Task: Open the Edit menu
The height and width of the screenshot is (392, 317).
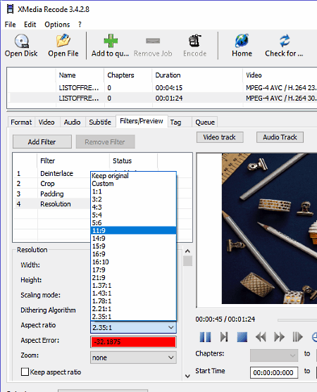Action: point(30,25)
